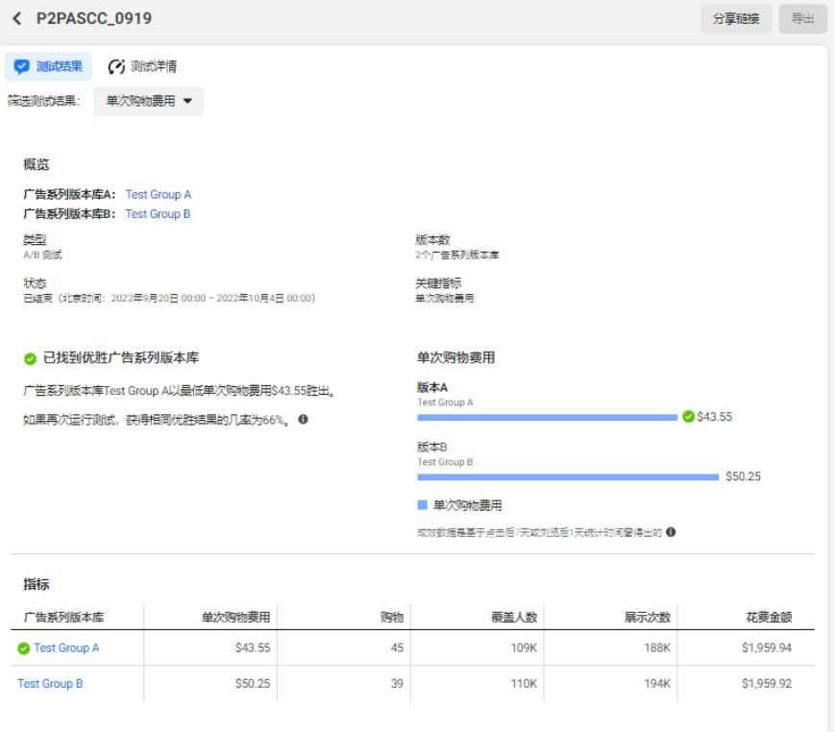Image resolution: width=835 pixels, height=732 pixels.
Task: Click the dropdown arrow in results filter
Action: coord(187,101)
